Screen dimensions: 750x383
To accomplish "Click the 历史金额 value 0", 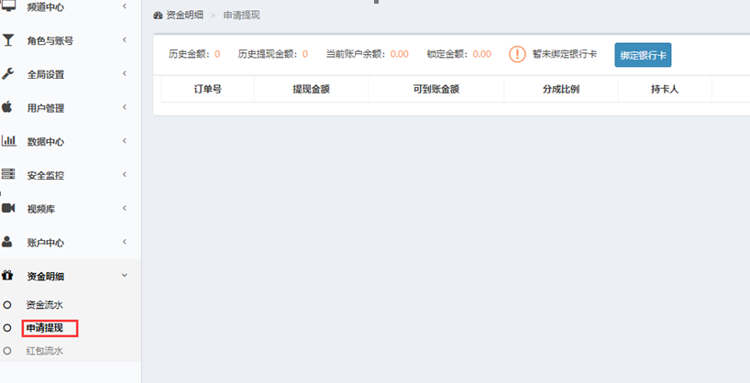I will pyautogui.click(x=217, y=54).
